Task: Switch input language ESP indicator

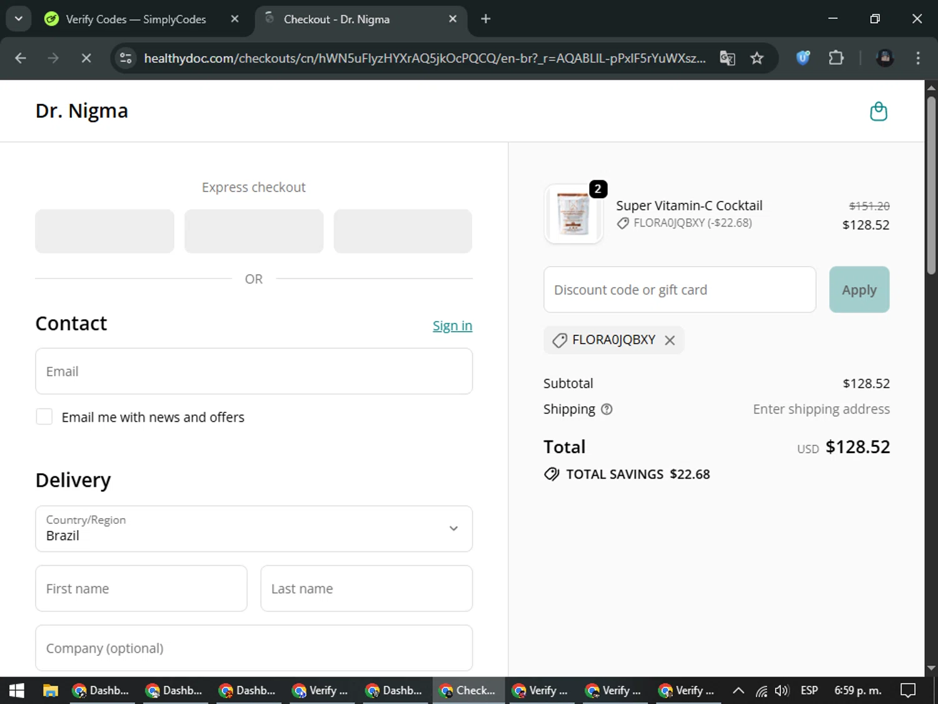Action: tap(809, 690)
